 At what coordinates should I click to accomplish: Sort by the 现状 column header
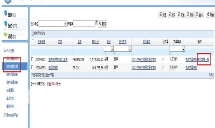coord(109,42)
